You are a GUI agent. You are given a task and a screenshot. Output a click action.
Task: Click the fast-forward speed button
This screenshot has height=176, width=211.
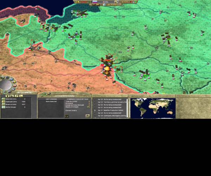(98, 5)
